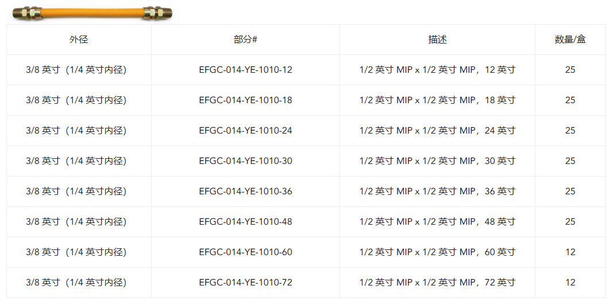Viewport: 610px width, 305px height.
Task: Select part number EFGC-014-YE-1010-60
Action: pos(245,252)
